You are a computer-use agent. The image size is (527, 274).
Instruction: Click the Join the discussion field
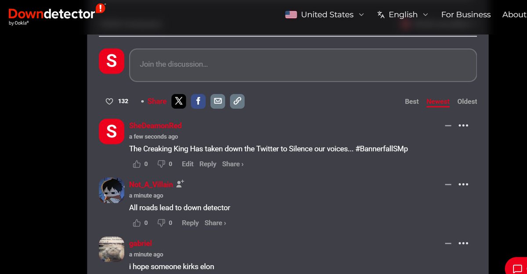coord(302,64)
